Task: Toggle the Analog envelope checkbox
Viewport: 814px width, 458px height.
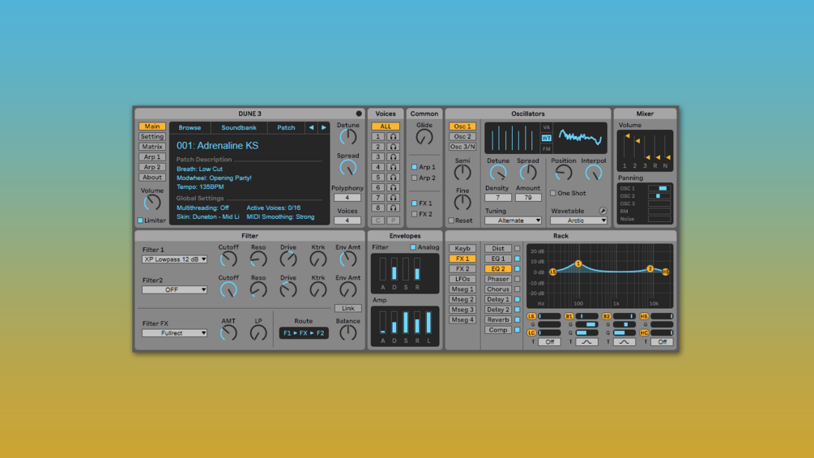Action: click(413, 247)
